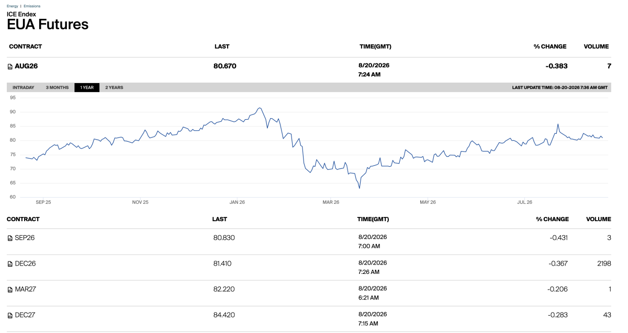Open the chart icon next to SEP26
This screenshot has height=333, width=628.
pos(10,238)
